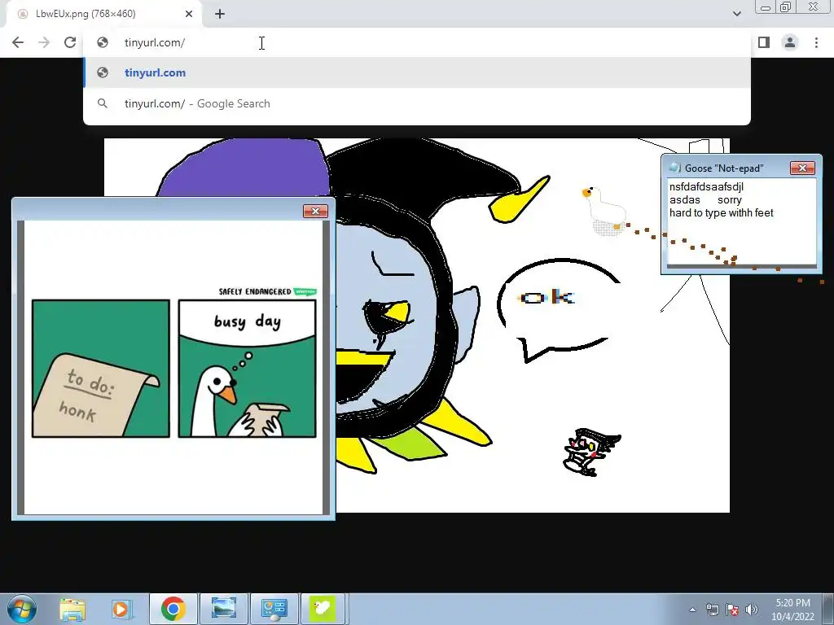Screen dimensions: 834x625
Task: Open the Windows Start orb
Action: tap(21, 609)
